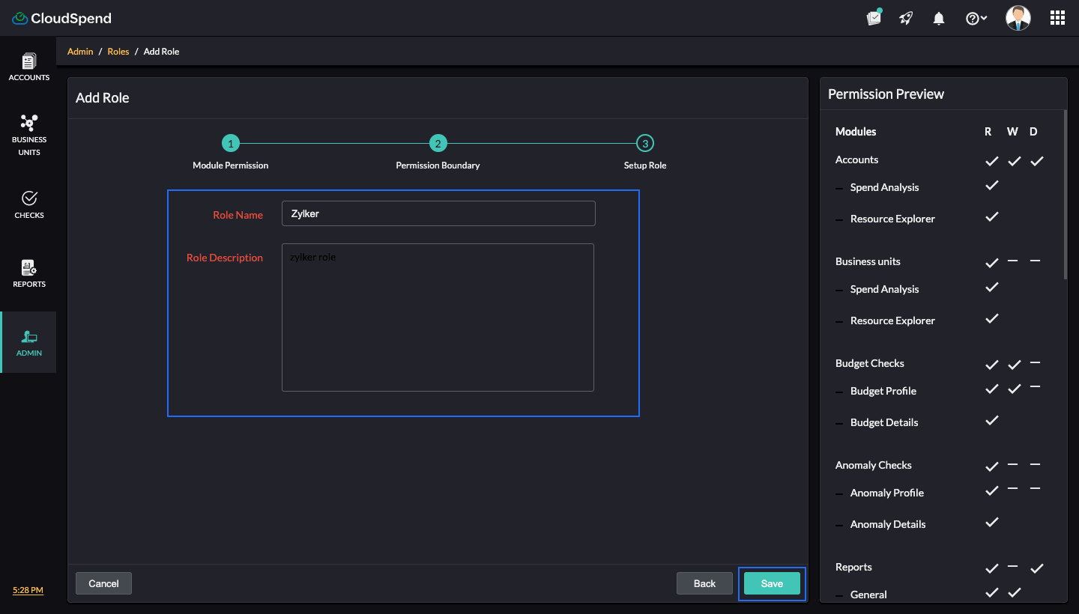Click inside the Role Name field
The image size is (1079, 614).
(438, 213)
